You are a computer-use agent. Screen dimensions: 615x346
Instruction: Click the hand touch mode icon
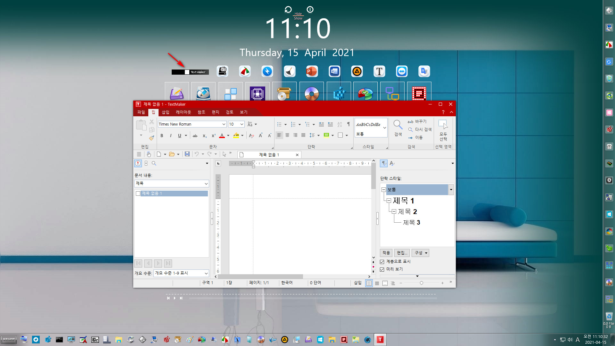pyautogui.click(x=149, y=154)
